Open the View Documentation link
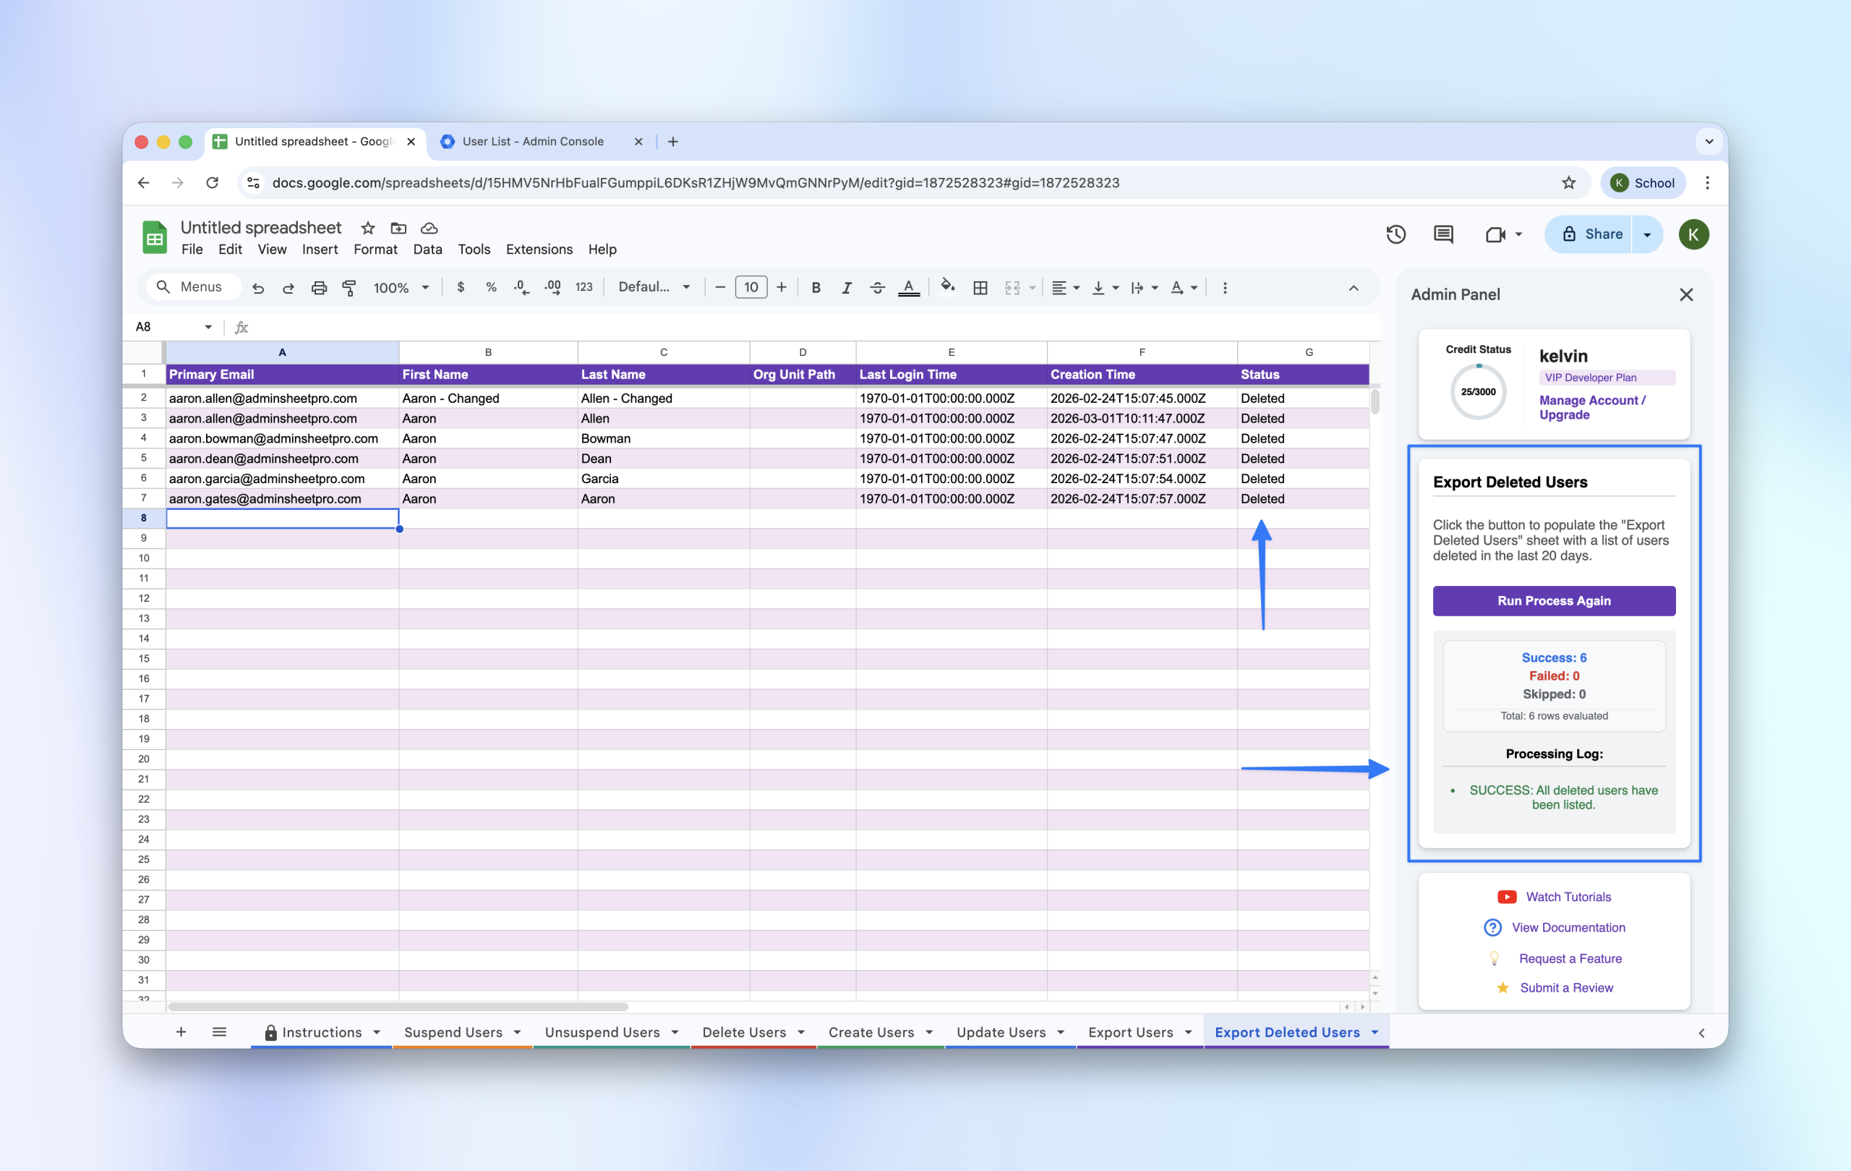This screenshot has height=1171, width=1851. 1568,927
